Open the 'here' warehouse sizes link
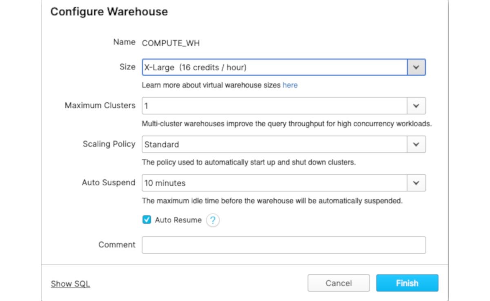Viewport: 490px width, 301px height. point(290,85)
